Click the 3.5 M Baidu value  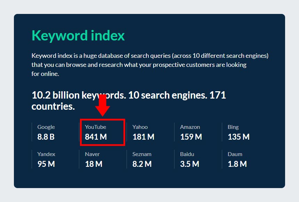click(189, 164)
